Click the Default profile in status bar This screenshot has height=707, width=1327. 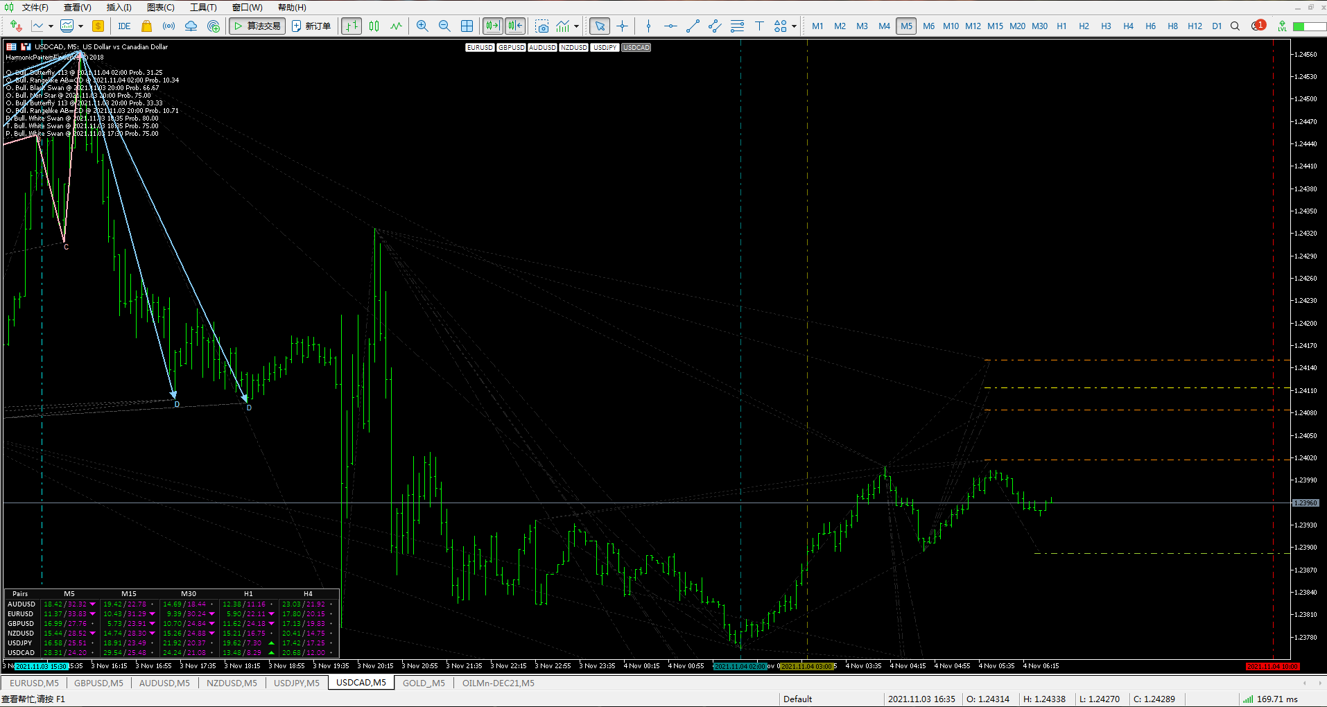(797, 699)
